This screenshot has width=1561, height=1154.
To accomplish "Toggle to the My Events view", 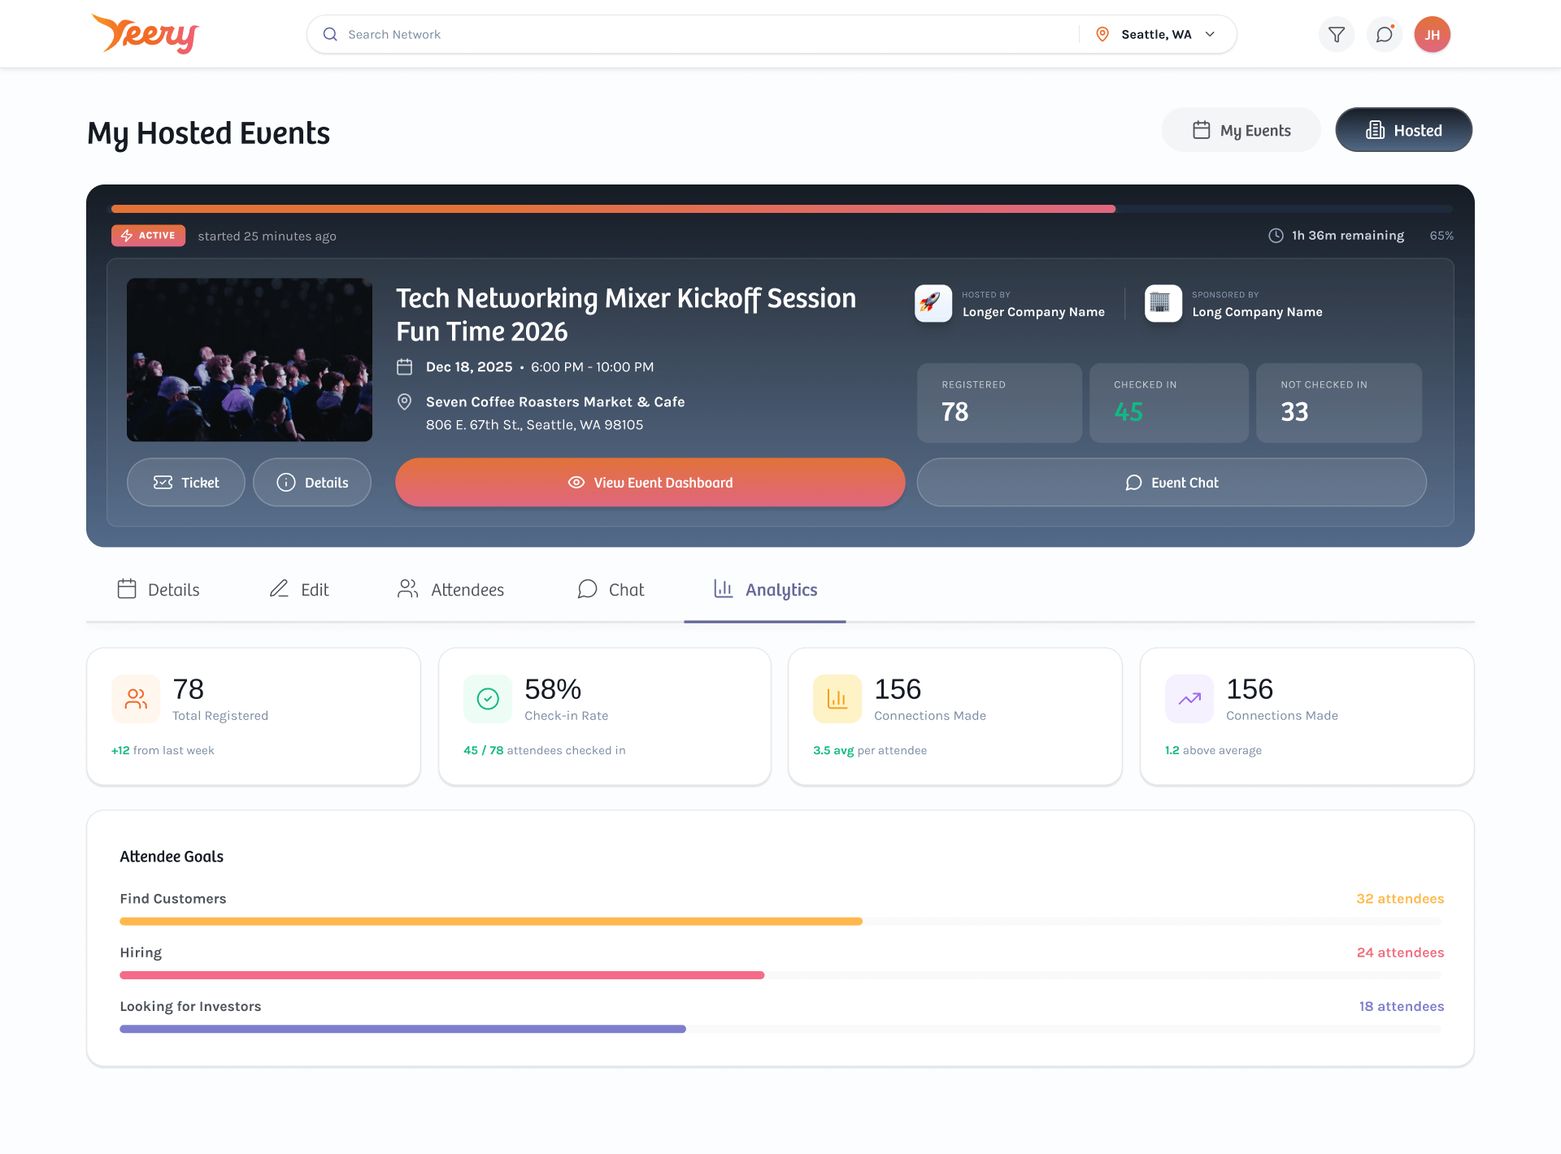I will (1240, 130).
